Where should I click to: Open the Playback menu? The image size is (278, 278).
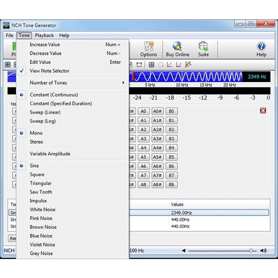click(44, 35)
